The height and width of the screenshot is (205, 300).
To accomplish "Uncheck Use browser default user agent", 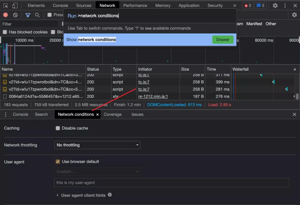I will (x=58, y=162).
